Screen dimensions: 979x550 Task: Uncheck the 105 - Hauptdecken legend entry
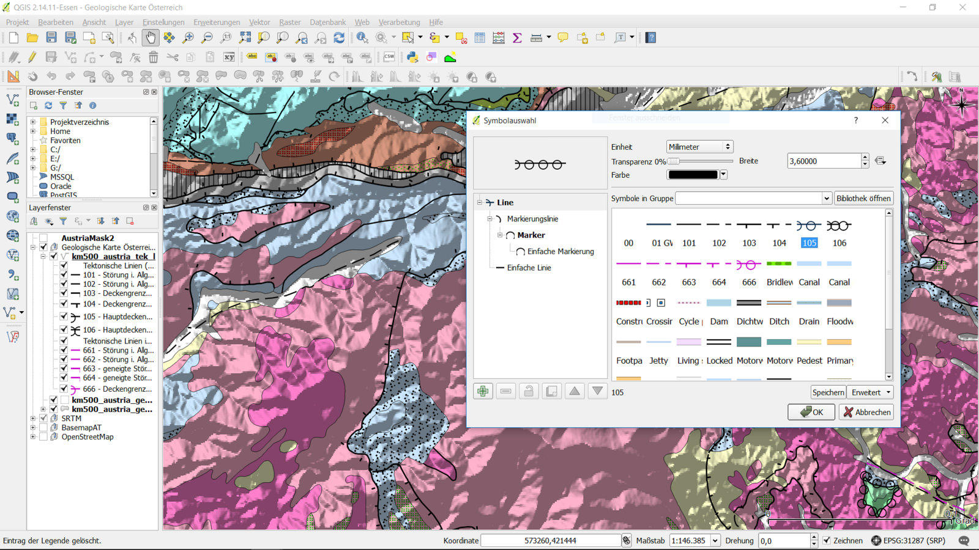(64, 317)
